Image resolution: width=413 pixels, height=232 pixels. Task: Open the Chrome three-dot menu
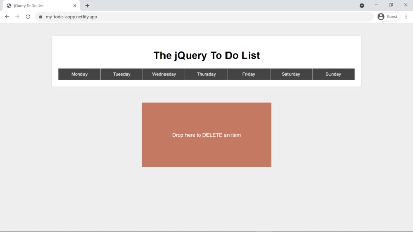pyautogui.click(x=406, y=17)
